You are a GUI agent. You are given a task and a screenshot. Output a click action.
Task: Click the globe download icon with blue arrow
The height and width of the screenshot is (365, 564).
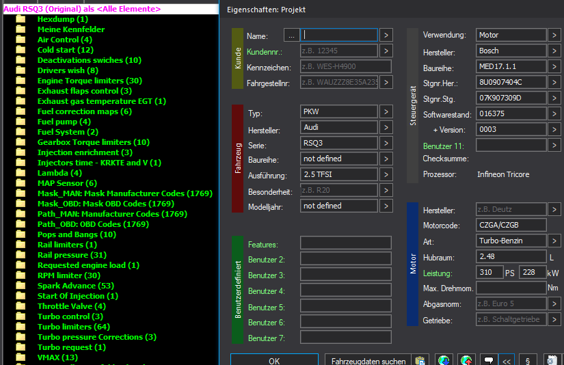pyautogui.click(x=444, y=360)
